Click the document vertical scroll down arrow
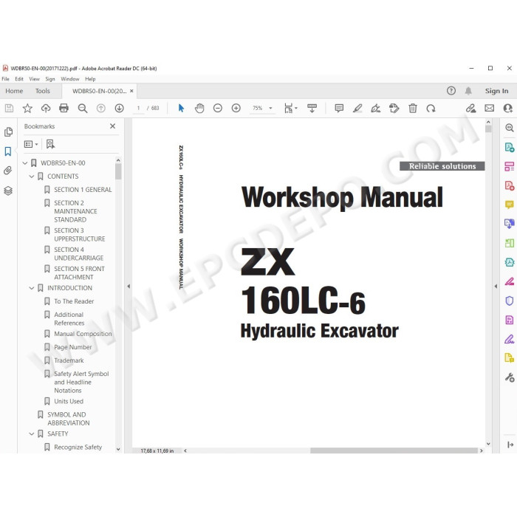 click(488, 444)
